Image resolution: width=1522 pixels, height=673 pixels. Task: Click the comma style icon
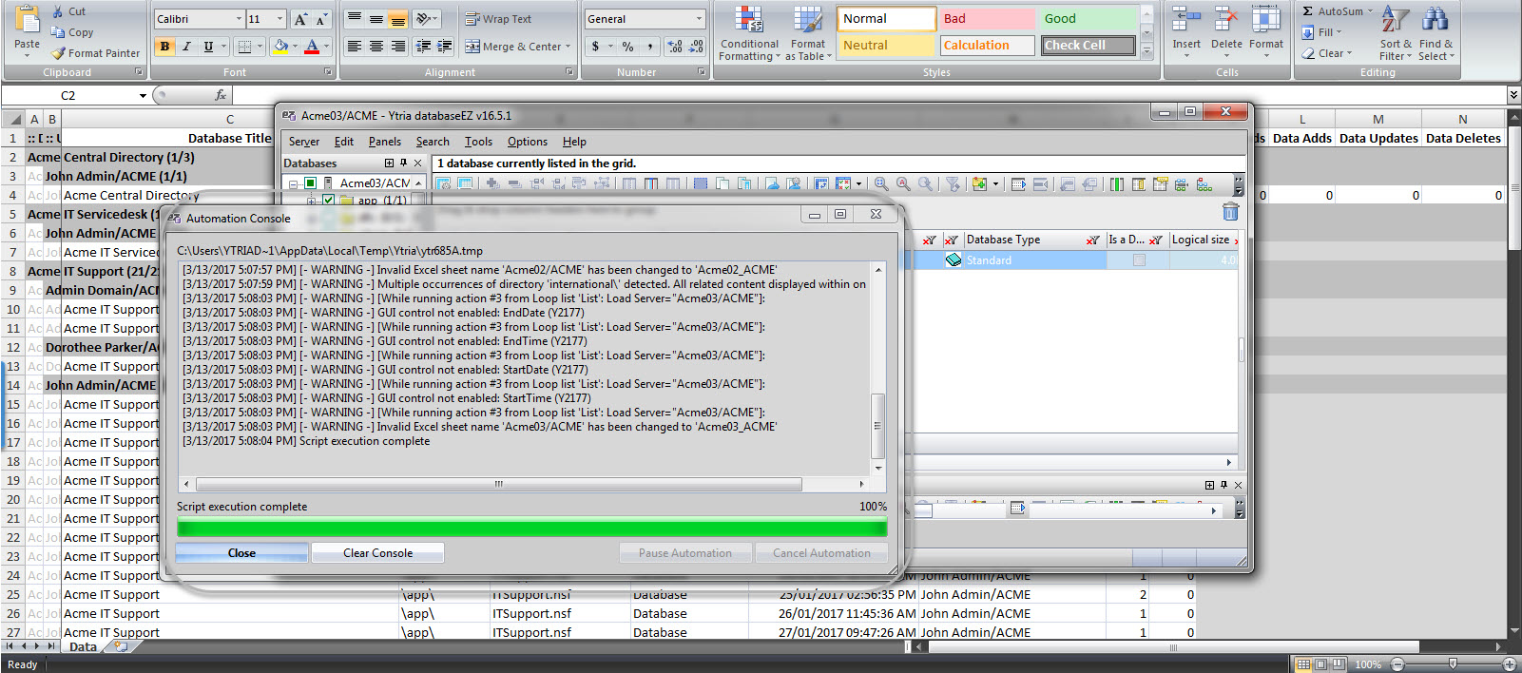click(650, 46)
